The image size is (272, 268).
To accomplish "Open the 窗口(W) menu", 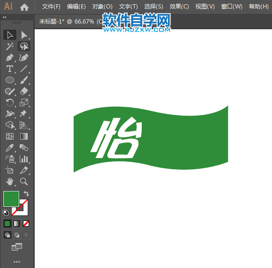I will 232,7.
